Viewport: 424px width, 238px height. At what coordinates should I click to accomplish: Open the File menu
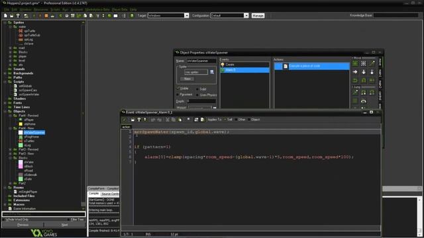[7, 9]
